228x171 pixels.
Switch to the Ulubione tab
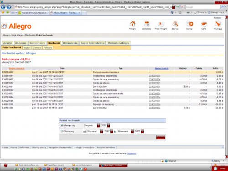point(21,43)
